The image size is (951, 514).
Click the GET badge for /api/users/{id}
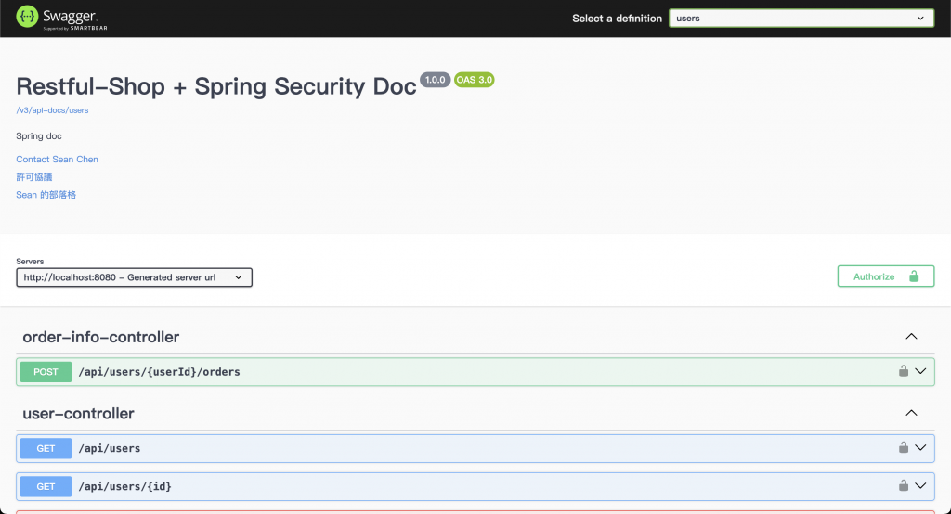pos(46,487)
